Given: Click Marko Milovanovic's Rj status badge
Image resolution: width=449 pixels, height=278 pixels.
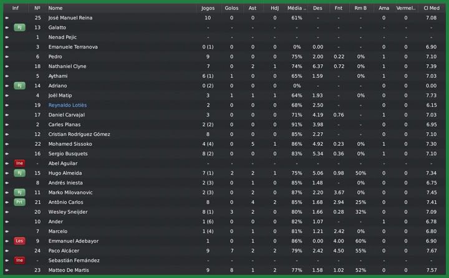Looking at the screenshot, I should coord(19,193).
